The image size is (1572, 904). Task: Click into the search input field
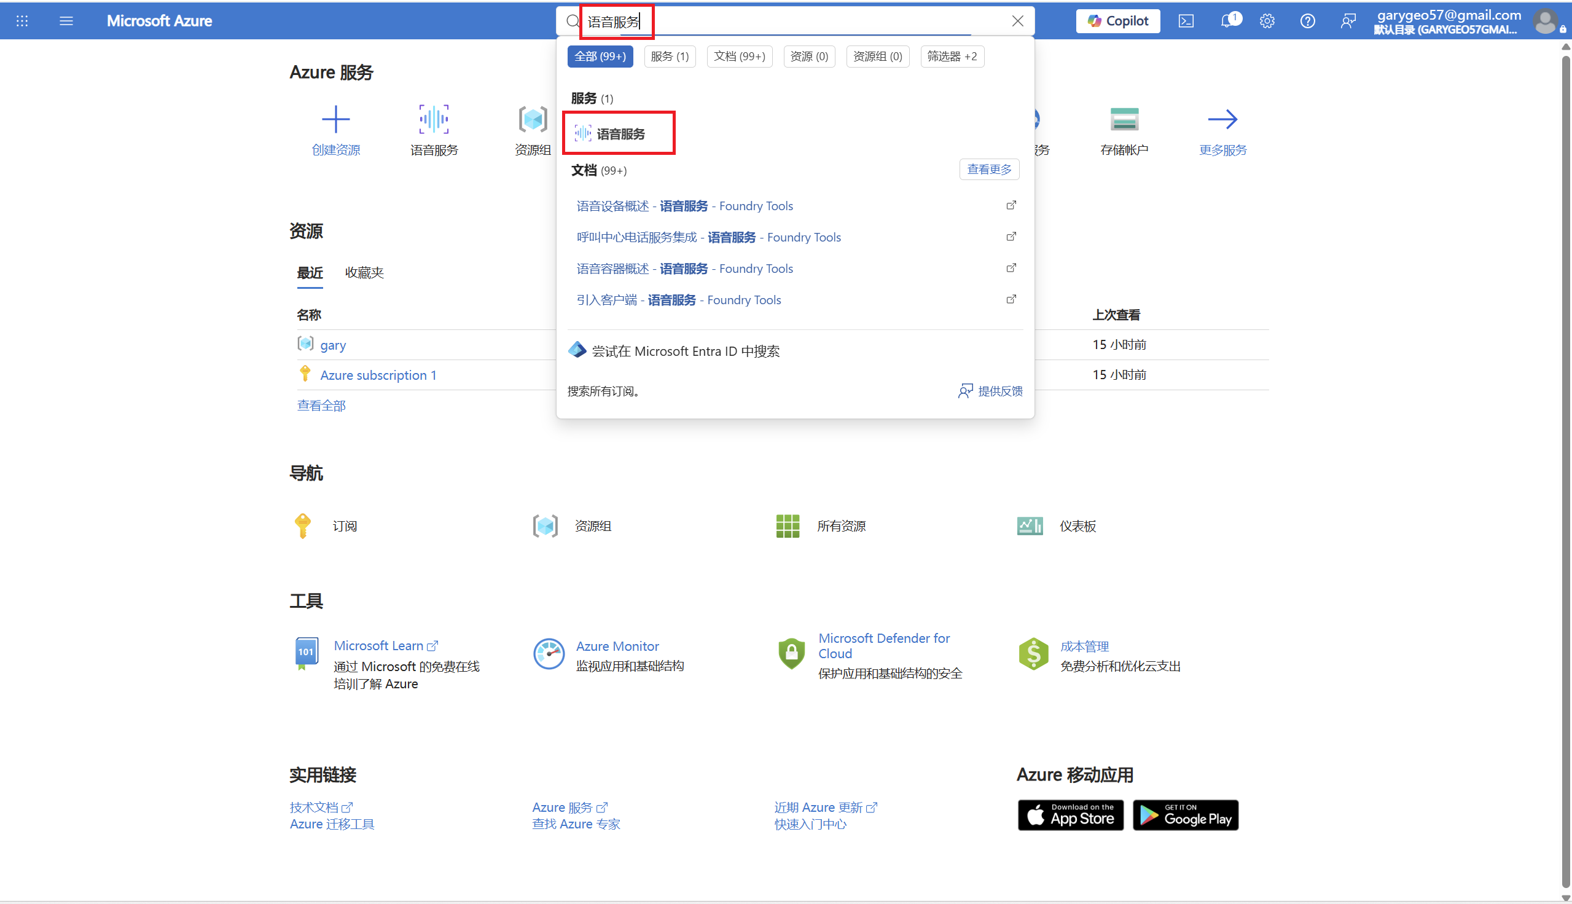pos(794,22)
